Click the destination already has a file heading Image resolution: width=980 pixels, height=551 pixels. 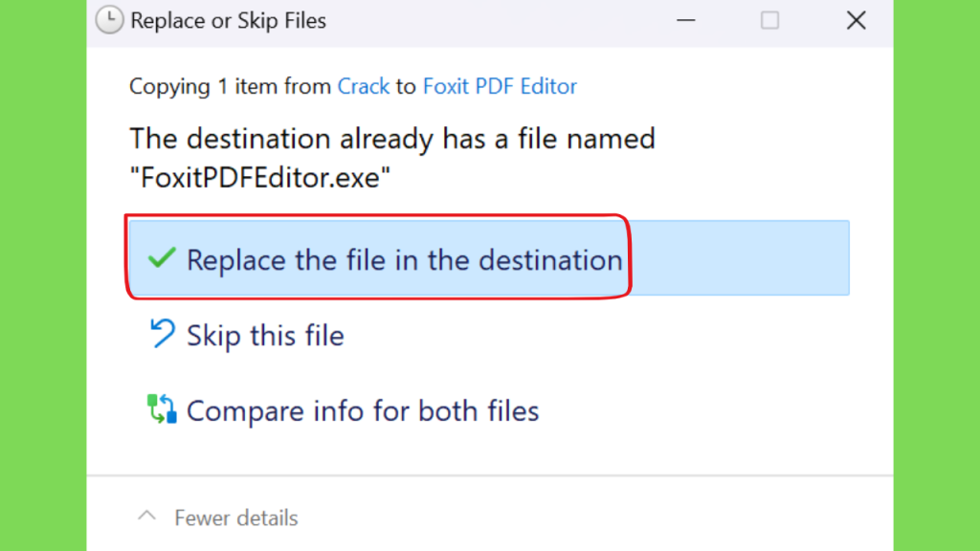pos(392,140)
